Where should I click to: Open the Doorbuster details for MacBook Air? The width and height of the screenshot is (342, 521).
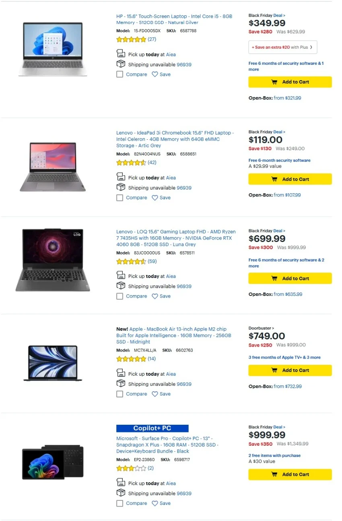tap(261, 329)
